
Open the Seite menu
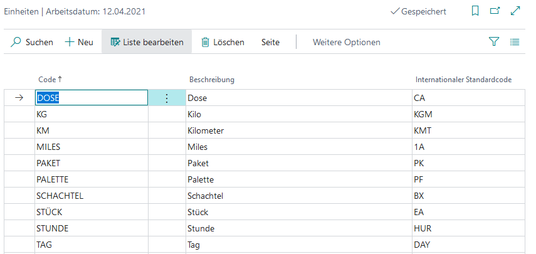click(x=270, y=42)
